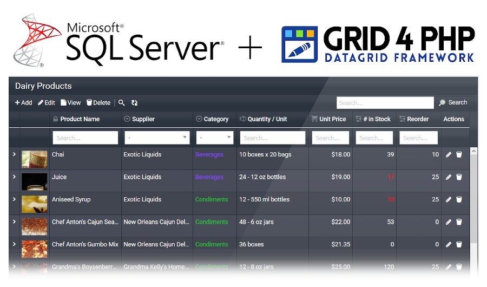Open the Category filter dropdown
The width and height of the screenshot is (487, 287).
pyautogui.click(x=215, y=138)
